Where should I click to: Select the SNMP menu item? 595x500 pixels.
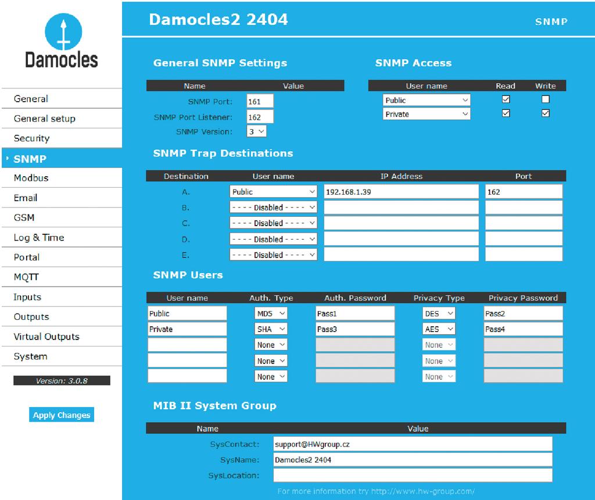(x=62, y=158)
